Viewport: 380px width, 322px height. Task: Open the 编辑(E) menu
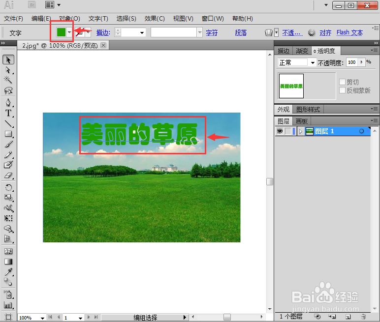coord(41,19)
